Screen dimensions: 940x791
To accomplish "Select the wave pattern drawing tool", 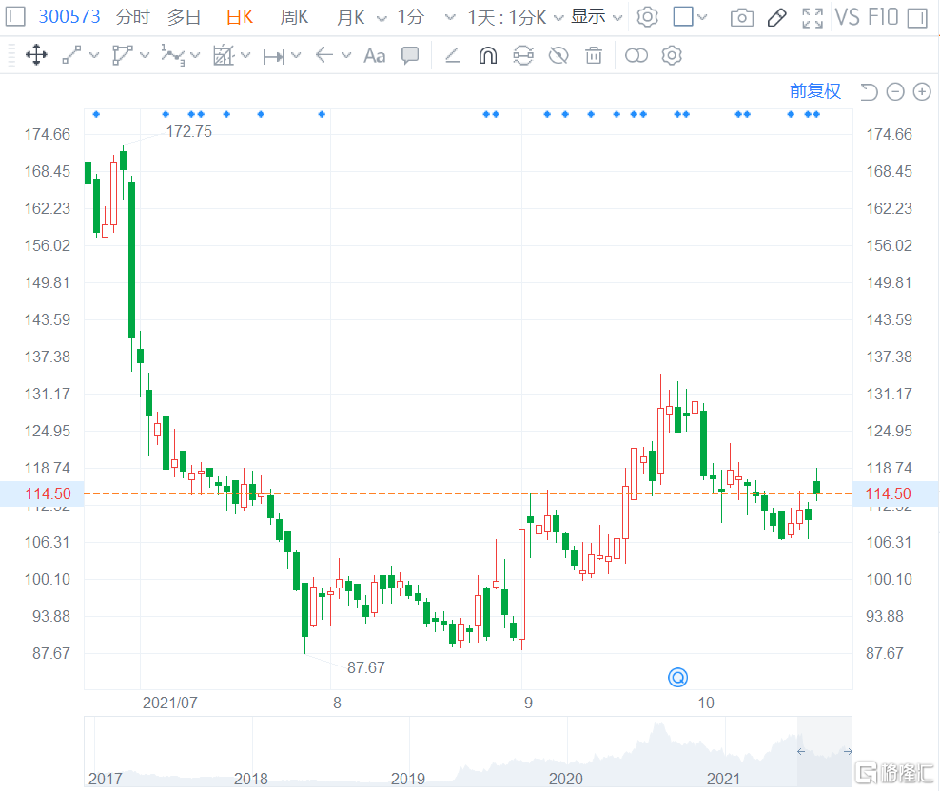I will 172,56.
